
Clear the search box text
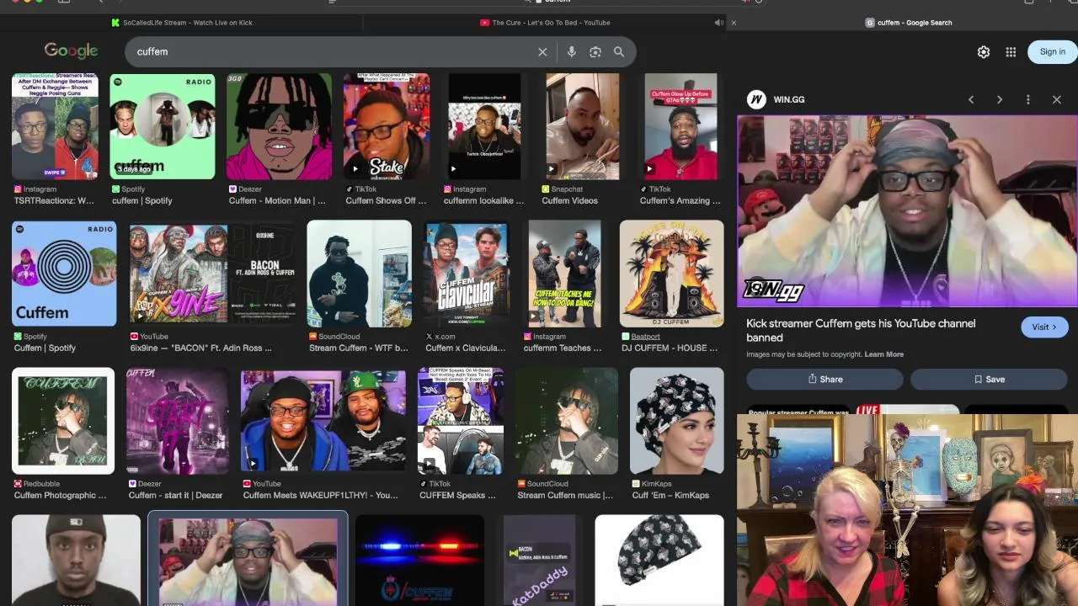pyautogui.click(x=542, y=52)
